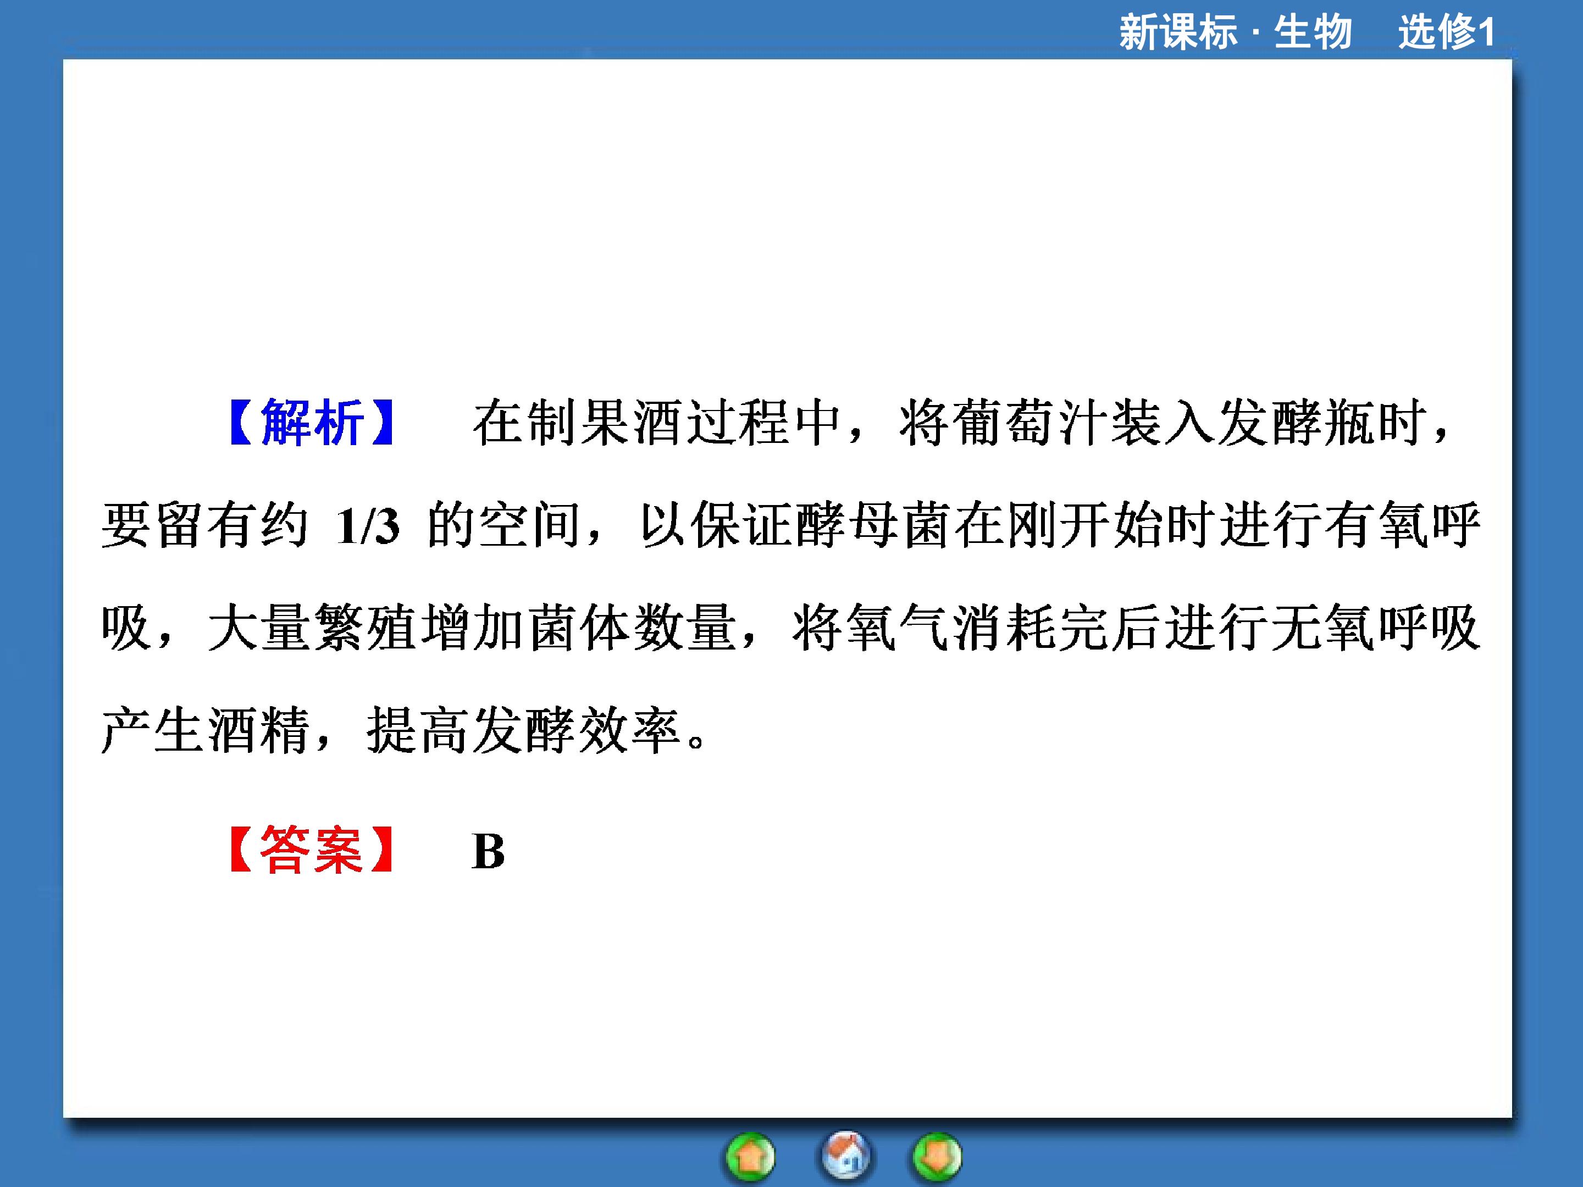This screenshot has width=1583, height=1187.
Task: Click the green up-arrow previous slide icon
Action: coord(750,1157)
